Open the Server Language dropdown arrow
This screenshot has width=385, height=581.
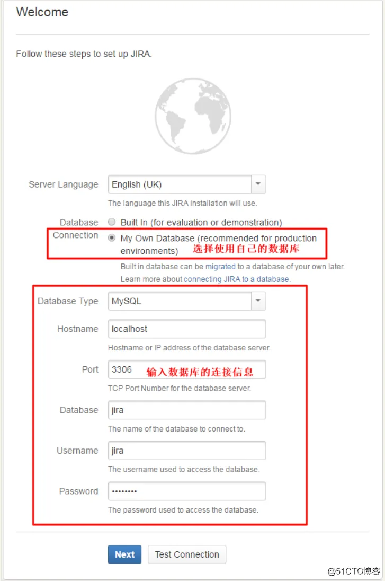point(258,184)
